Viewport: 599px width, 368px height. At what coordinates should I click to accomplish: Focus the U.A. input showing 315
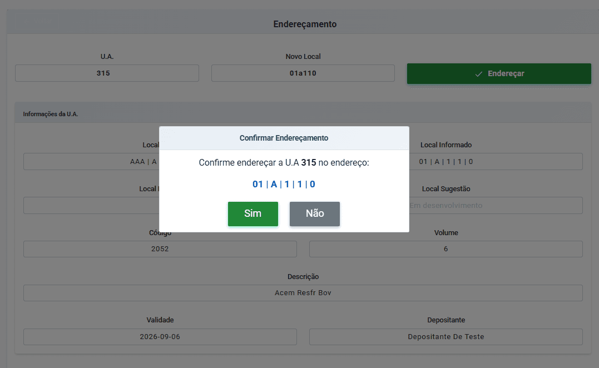[x=107, y=73]
